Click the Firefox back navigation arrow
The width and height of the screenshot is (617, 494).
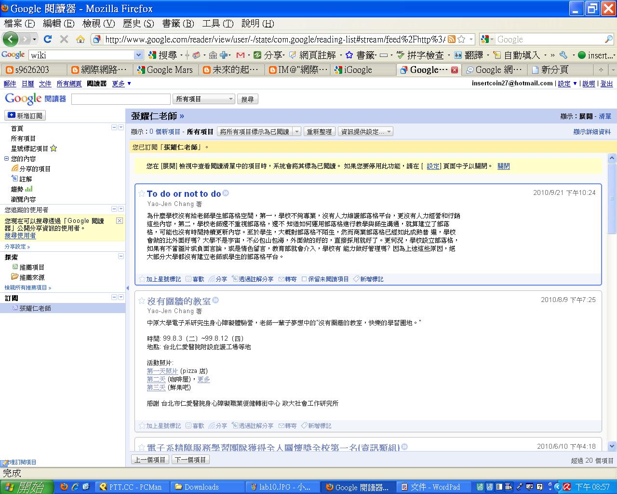pyautogui.click(x=10, y=39)
